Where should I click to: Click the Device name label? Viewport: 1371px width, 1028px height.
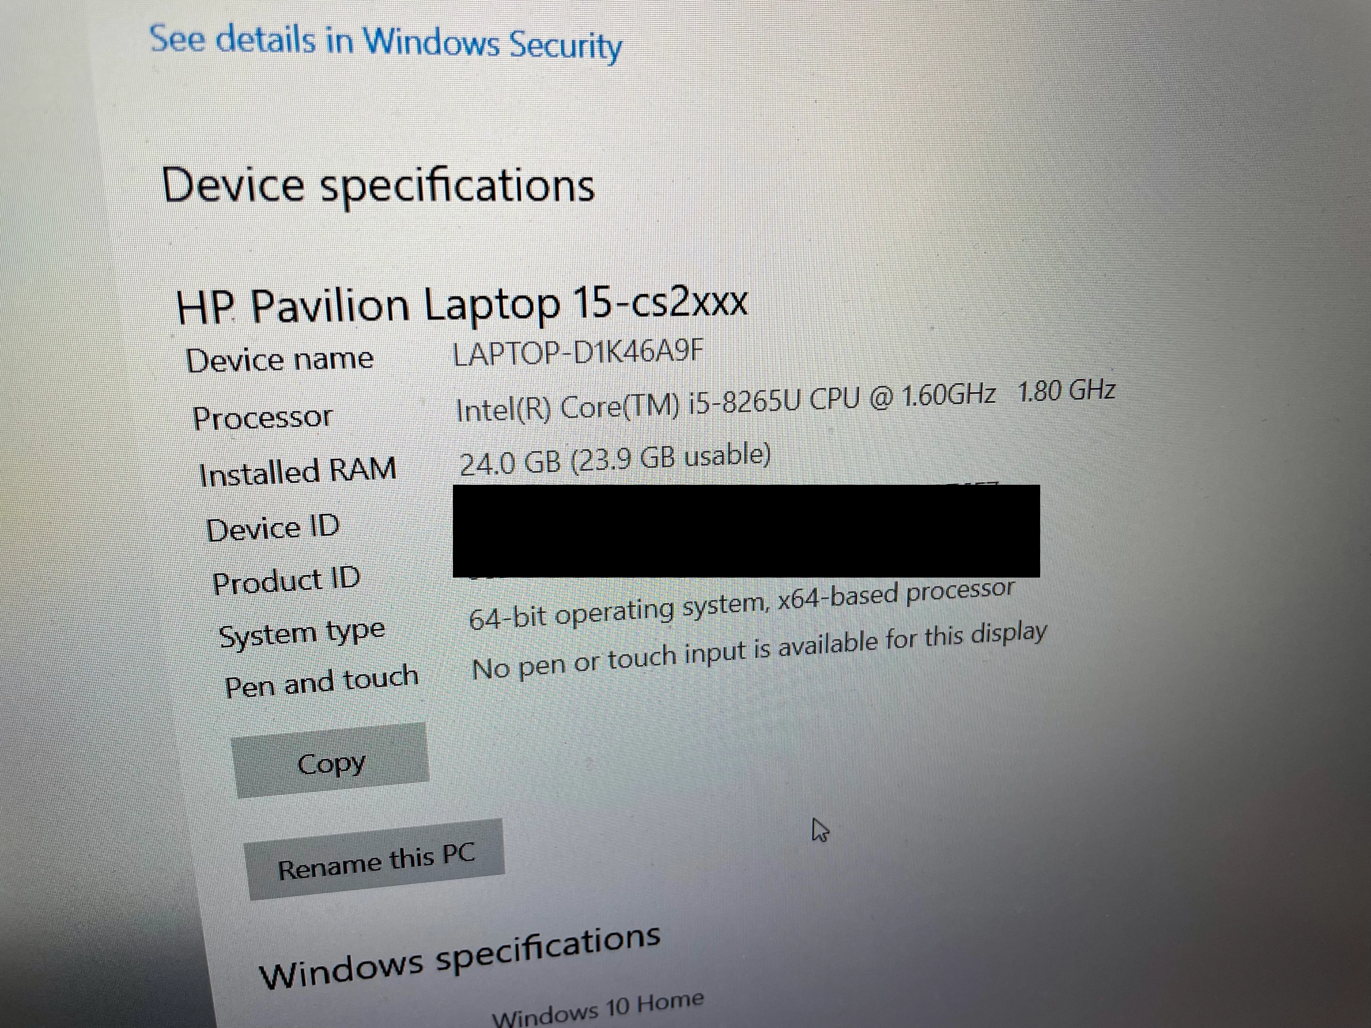280,360
